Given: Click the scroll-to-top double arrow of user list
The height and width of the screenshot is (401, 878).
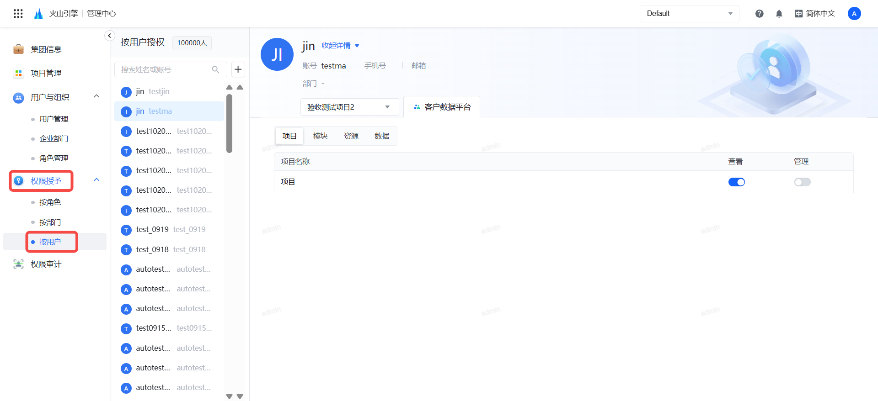Looking at the screenshot, I should point(235,87).
